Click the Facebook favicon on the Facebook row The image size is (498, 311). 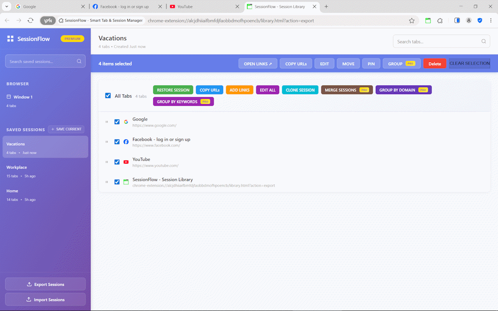(126, 142)
